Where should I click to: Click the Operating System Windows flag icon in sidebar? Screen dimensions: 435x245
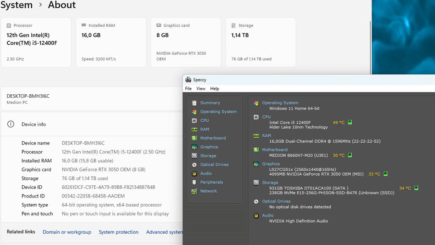[194, 112]
